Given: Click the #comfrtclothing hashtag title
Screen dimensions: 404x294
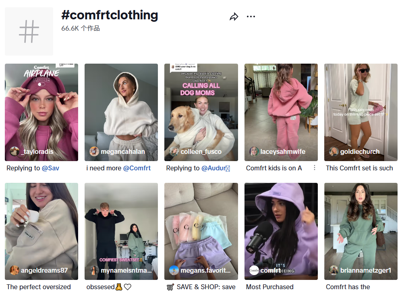Looking at the screenshot, I should point(110,15).
